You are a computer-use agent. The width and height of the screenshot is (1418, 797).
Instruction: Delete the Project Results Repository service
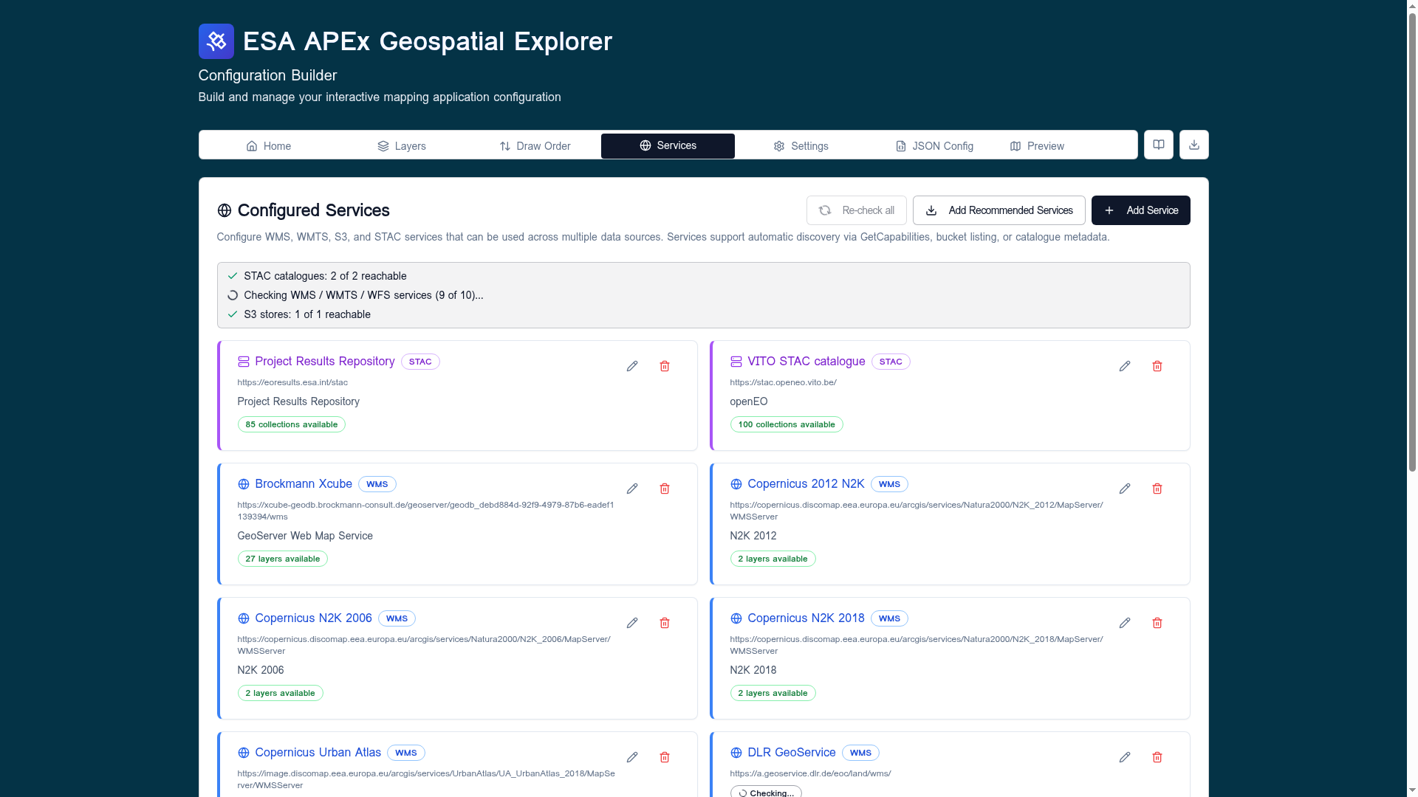click(665, 367)
